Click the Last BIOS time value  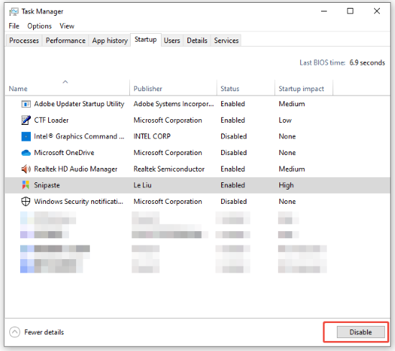pos(367,62)
